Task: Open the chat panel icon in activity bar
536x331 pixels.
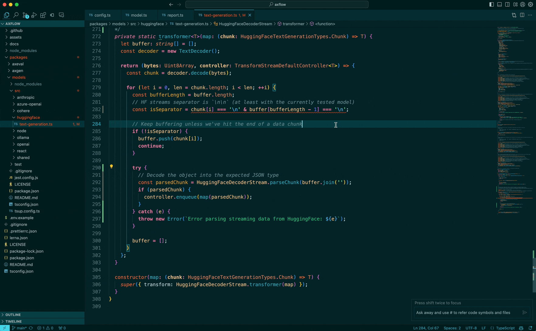Action: [x=61, y=15]
